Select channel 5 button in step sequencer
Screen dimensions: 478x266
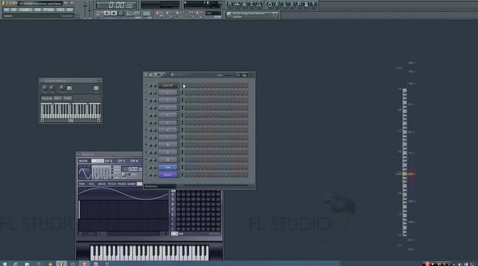[x=168, y=123]
